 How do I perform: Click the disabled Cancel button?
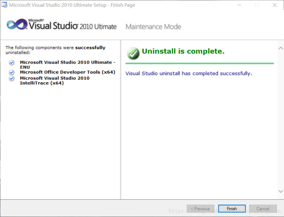pos(263,209)
